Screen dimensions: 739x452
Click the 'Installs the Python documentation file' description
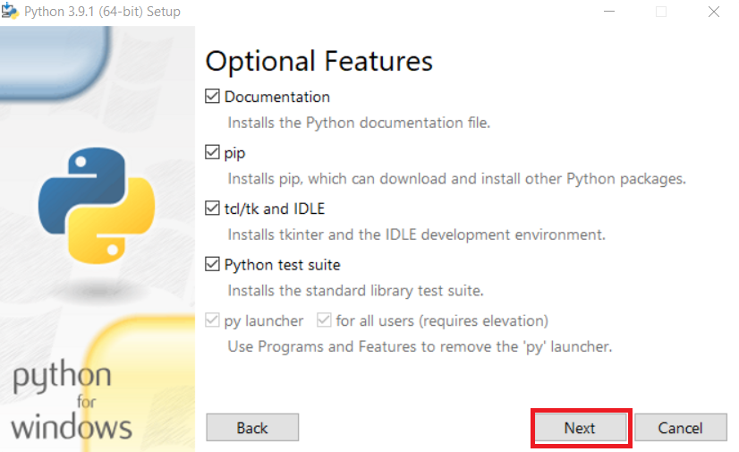359,123
